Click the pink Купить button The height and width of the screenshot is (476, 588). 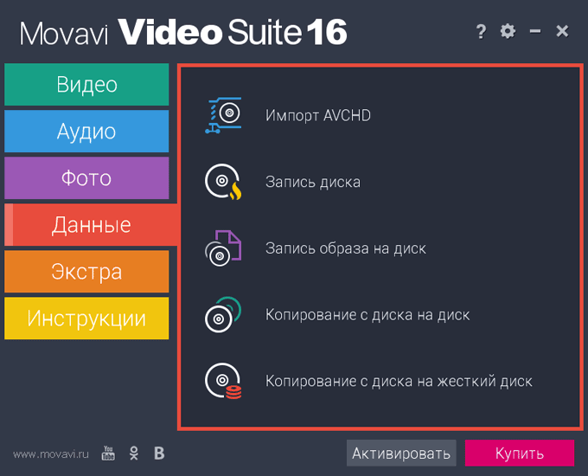pyautogui.click(x=520, y=453)
